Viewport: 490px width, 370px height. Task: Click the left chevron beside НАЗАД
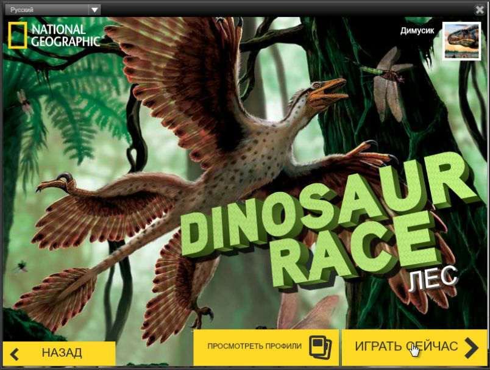(15, 353)
